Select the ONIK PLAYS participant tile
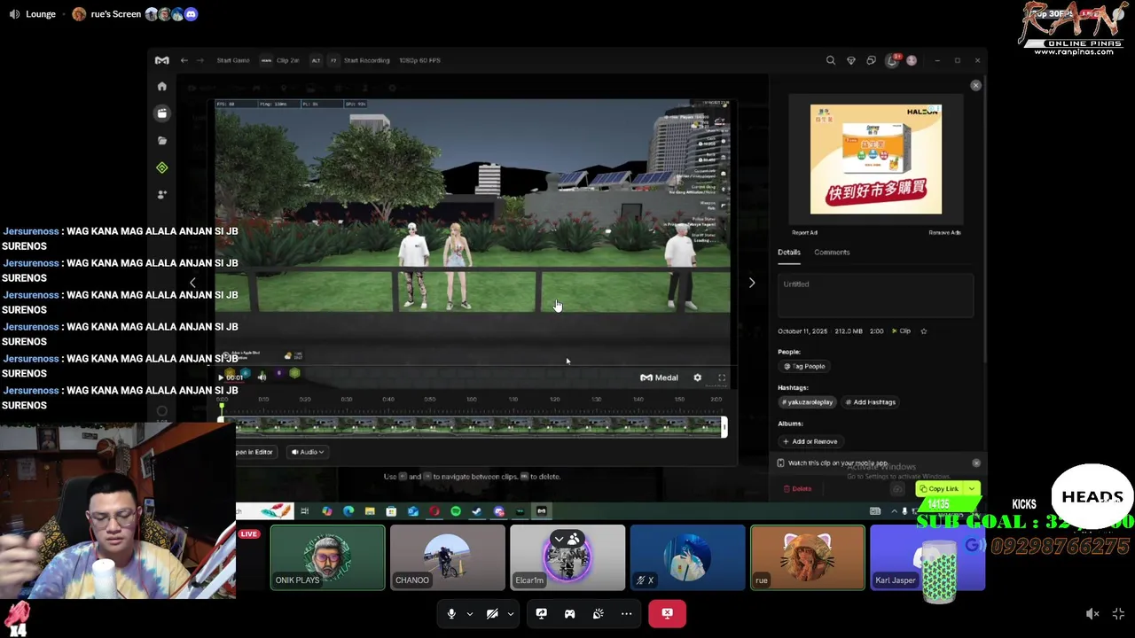 328,557
